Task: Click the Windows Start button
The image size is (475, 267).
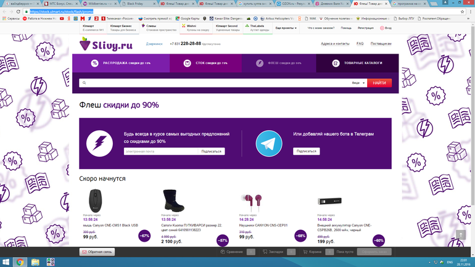Action: (x=6, y=261)
